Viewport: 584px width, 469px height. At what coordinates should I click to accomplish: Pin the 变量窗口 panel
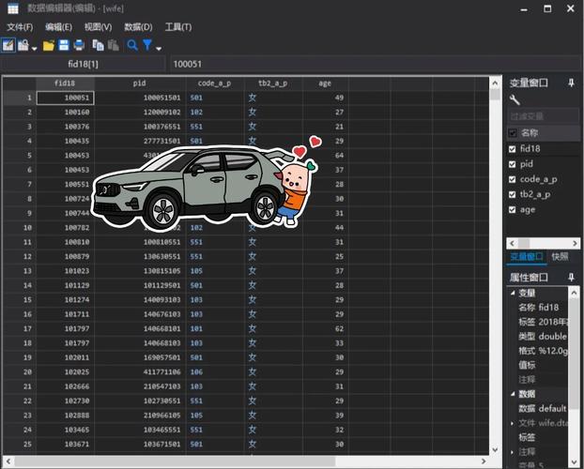[571, 83]
